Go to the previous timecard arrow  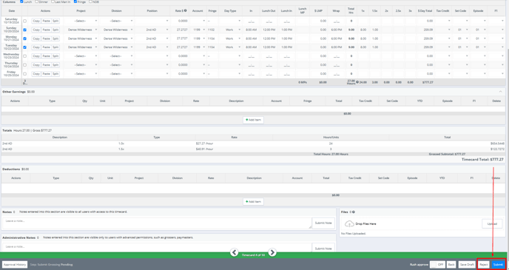click(x=235, y=252)
